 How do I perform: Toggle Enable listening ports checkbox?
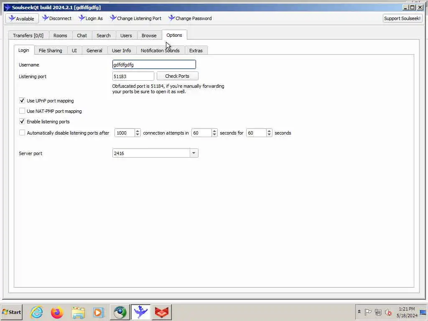click(22, 121)
